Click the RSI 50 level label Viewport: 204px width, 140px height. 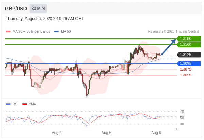click(x=182, y=118)
